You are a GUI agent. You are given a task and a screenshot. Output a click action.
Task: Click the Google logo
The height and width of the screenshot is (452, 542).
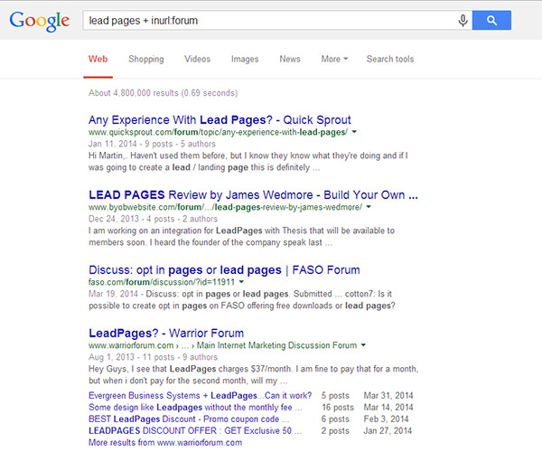coord(40,21)
